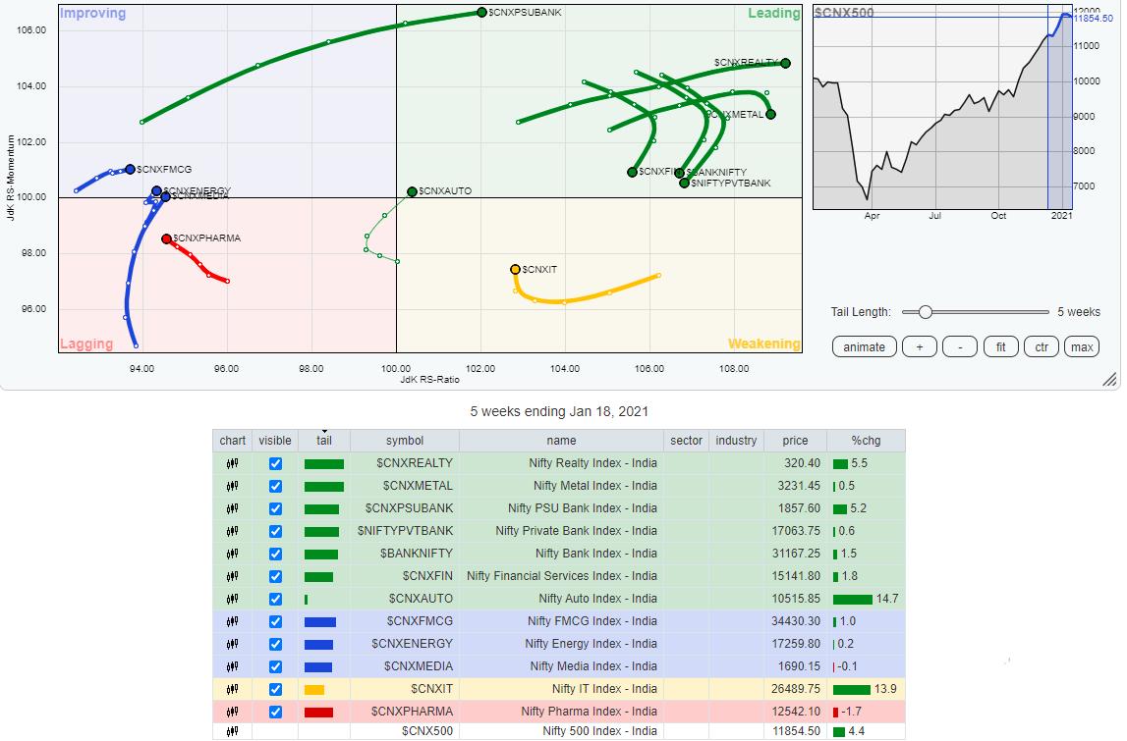
Task: Uncheck visibility for $CNXMETAL
Action: (275, 486)
